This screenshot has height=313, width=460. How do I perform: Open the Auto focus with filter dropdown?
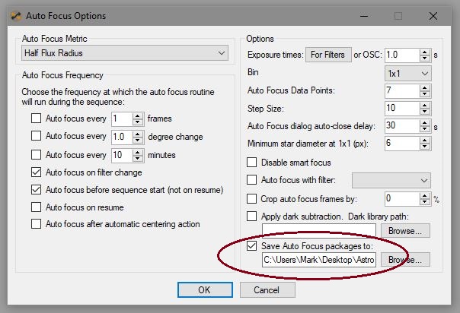391,180
